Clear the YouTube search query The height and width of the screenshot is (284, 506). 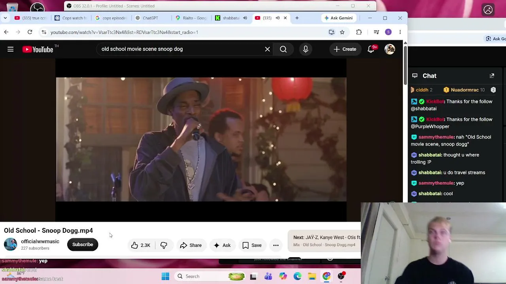268,49
